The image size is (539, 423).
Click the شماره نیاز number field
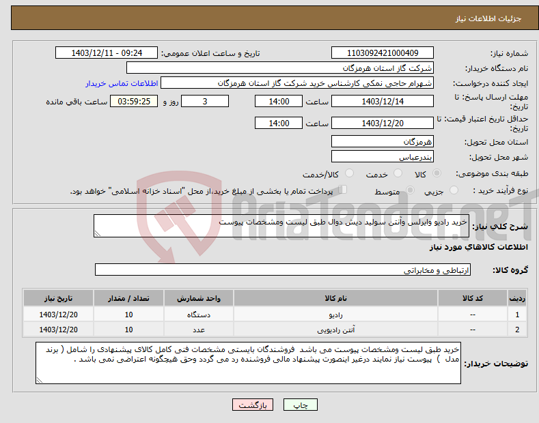(383, 53)
